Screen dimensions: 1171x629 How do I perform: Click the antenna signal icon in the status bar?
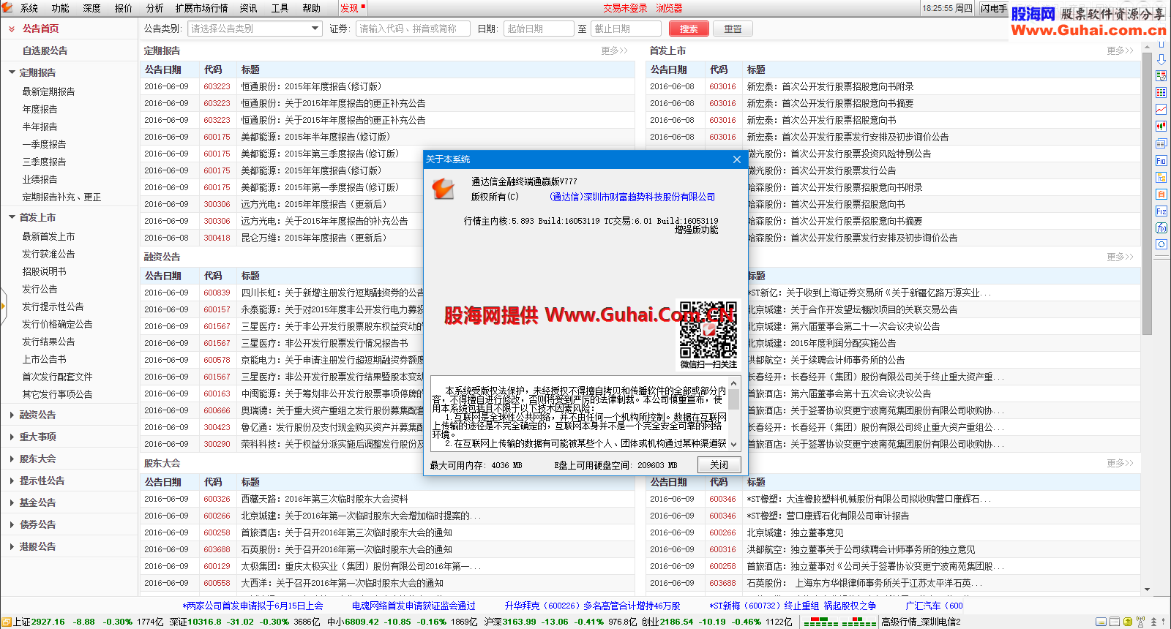pyautogui.click(x=1141, y=622)
